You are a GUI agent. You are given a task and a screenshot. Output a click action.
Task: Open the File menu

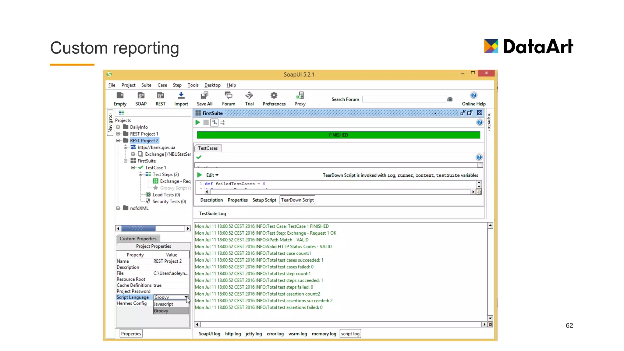[x=112, y=85]
